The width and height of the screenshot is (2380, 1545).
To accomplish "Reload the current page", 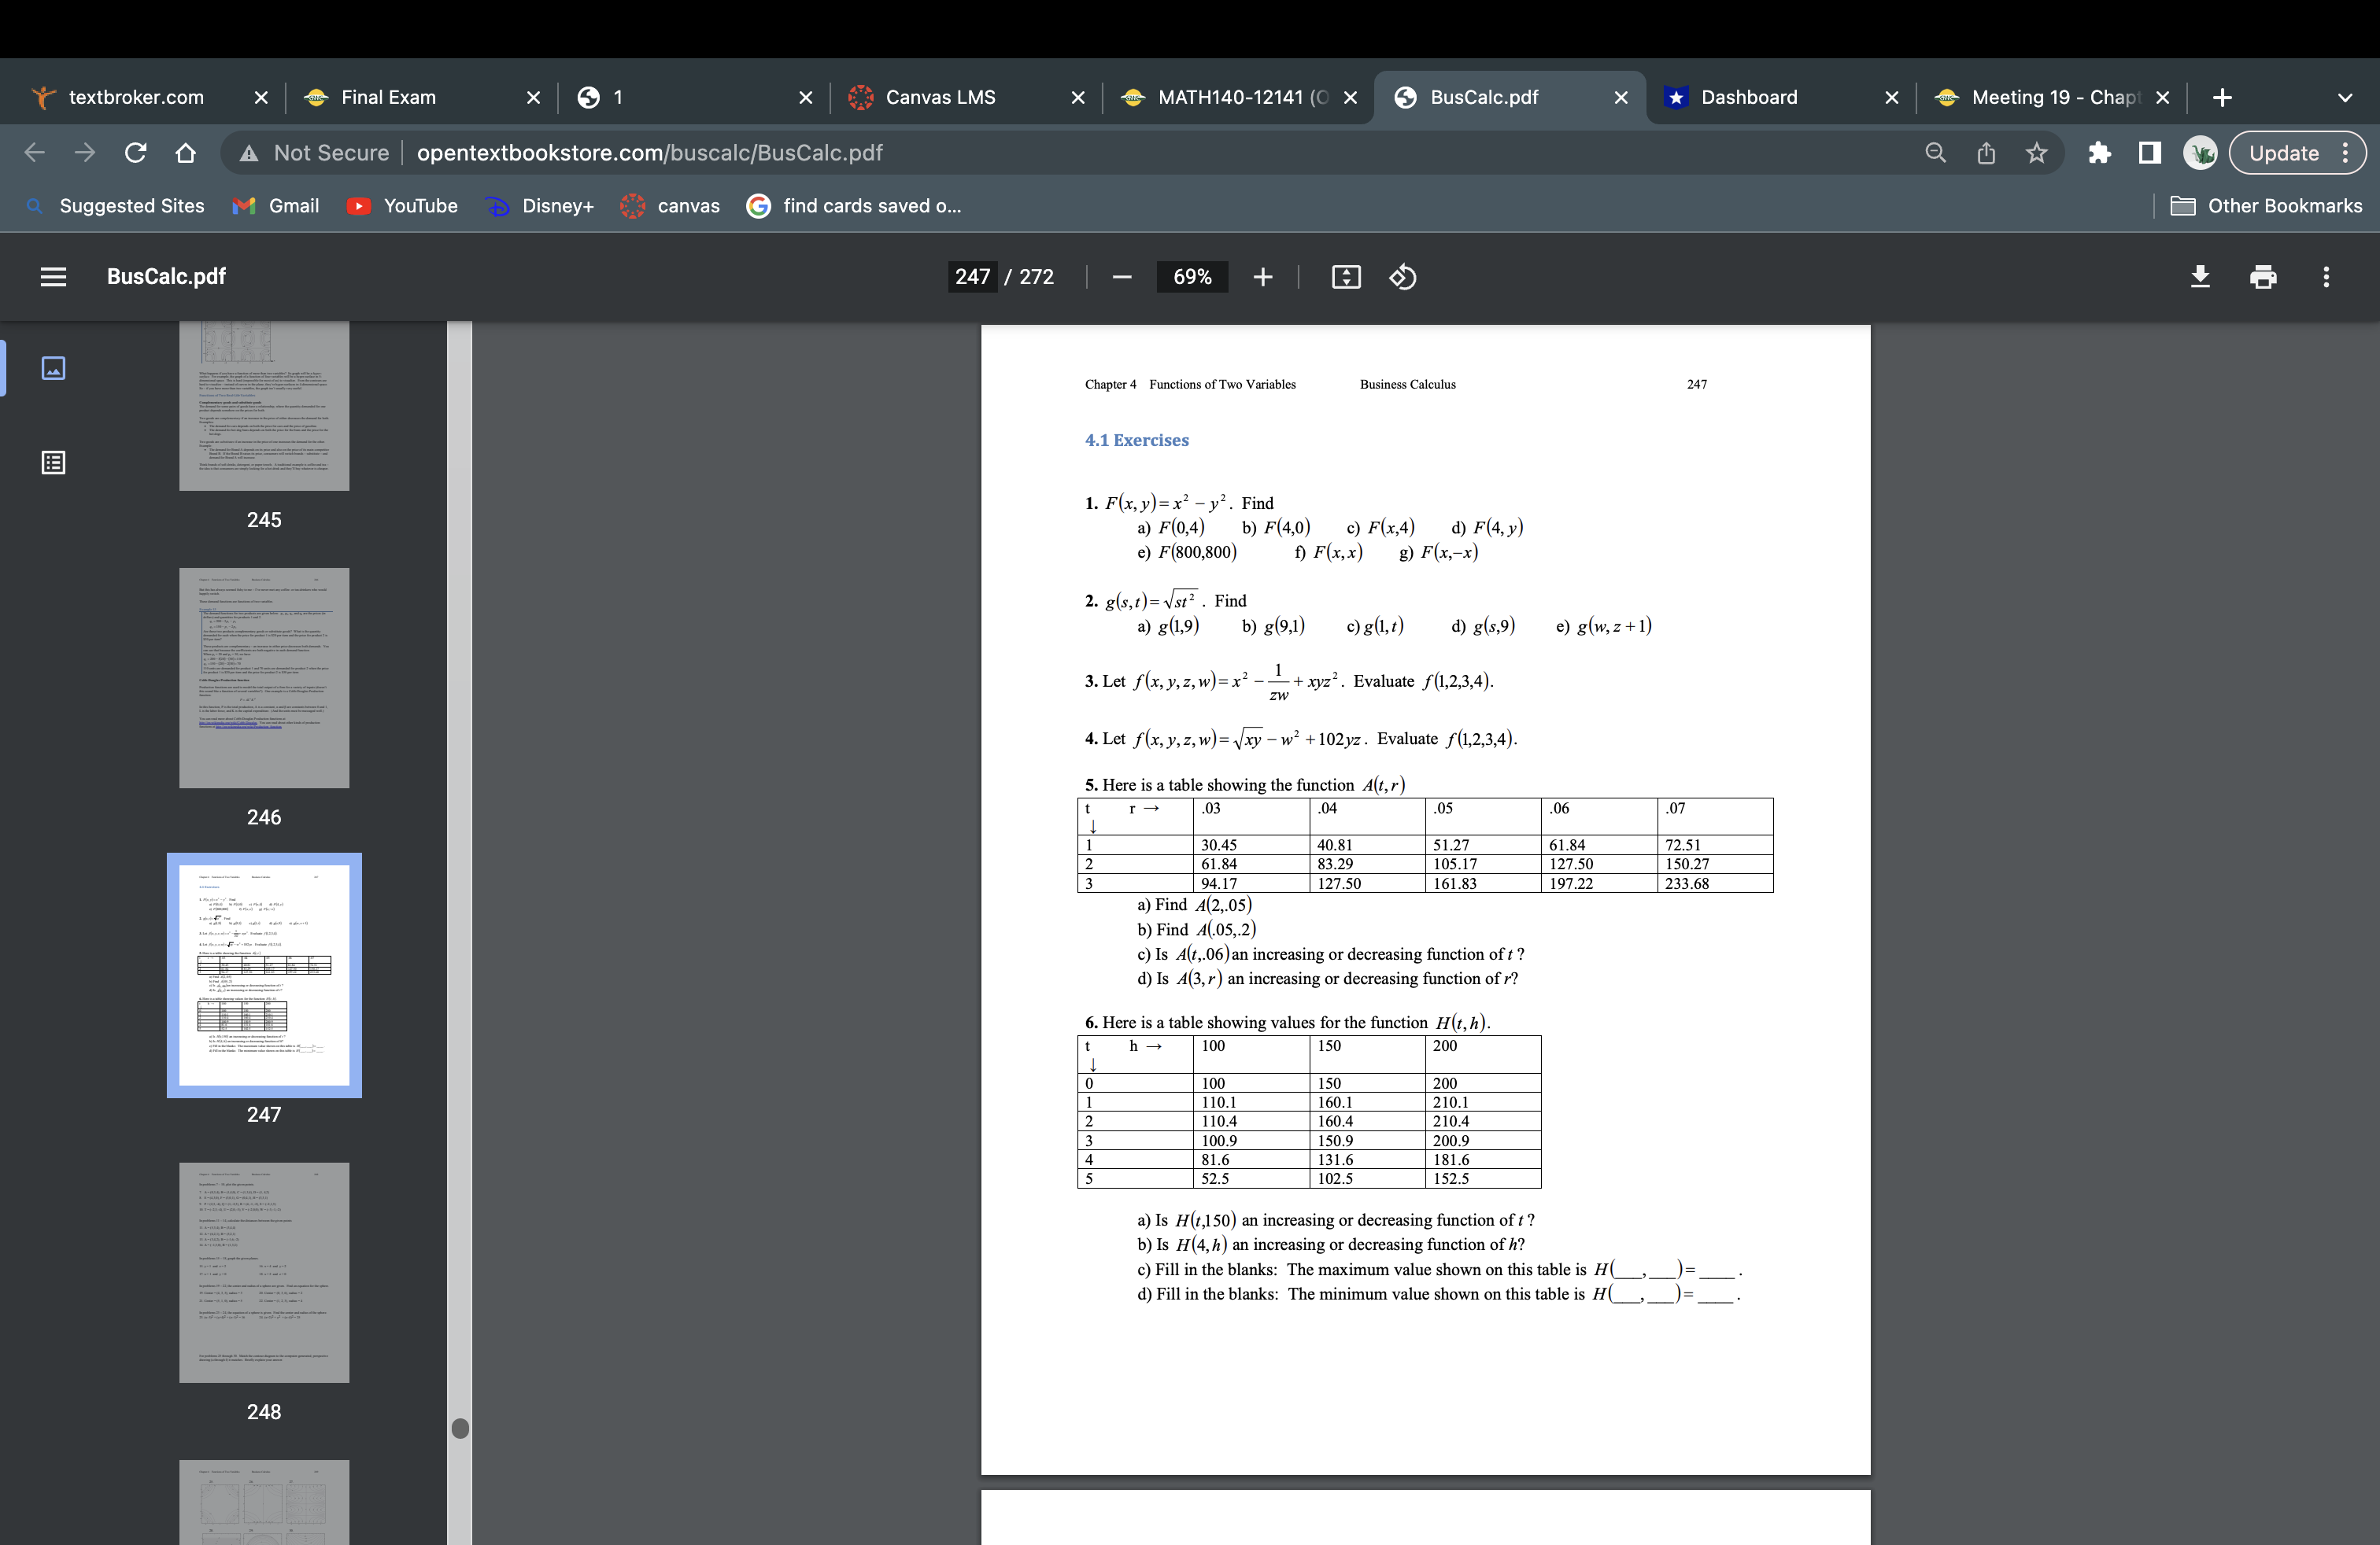I will 135,152.
